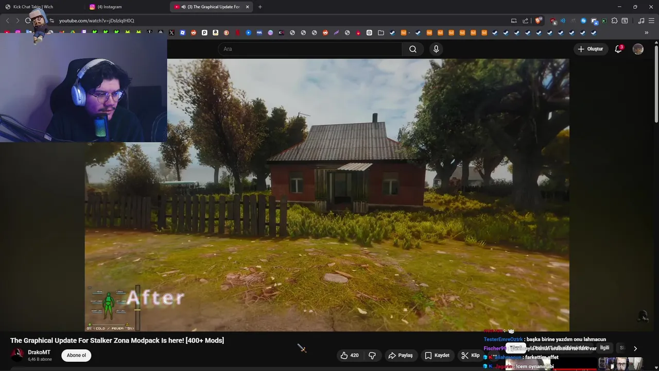The width and height of the screenshot is (659, 371).
Task: Show hidden bookmarks with double chevron
Action: point(646,32)
